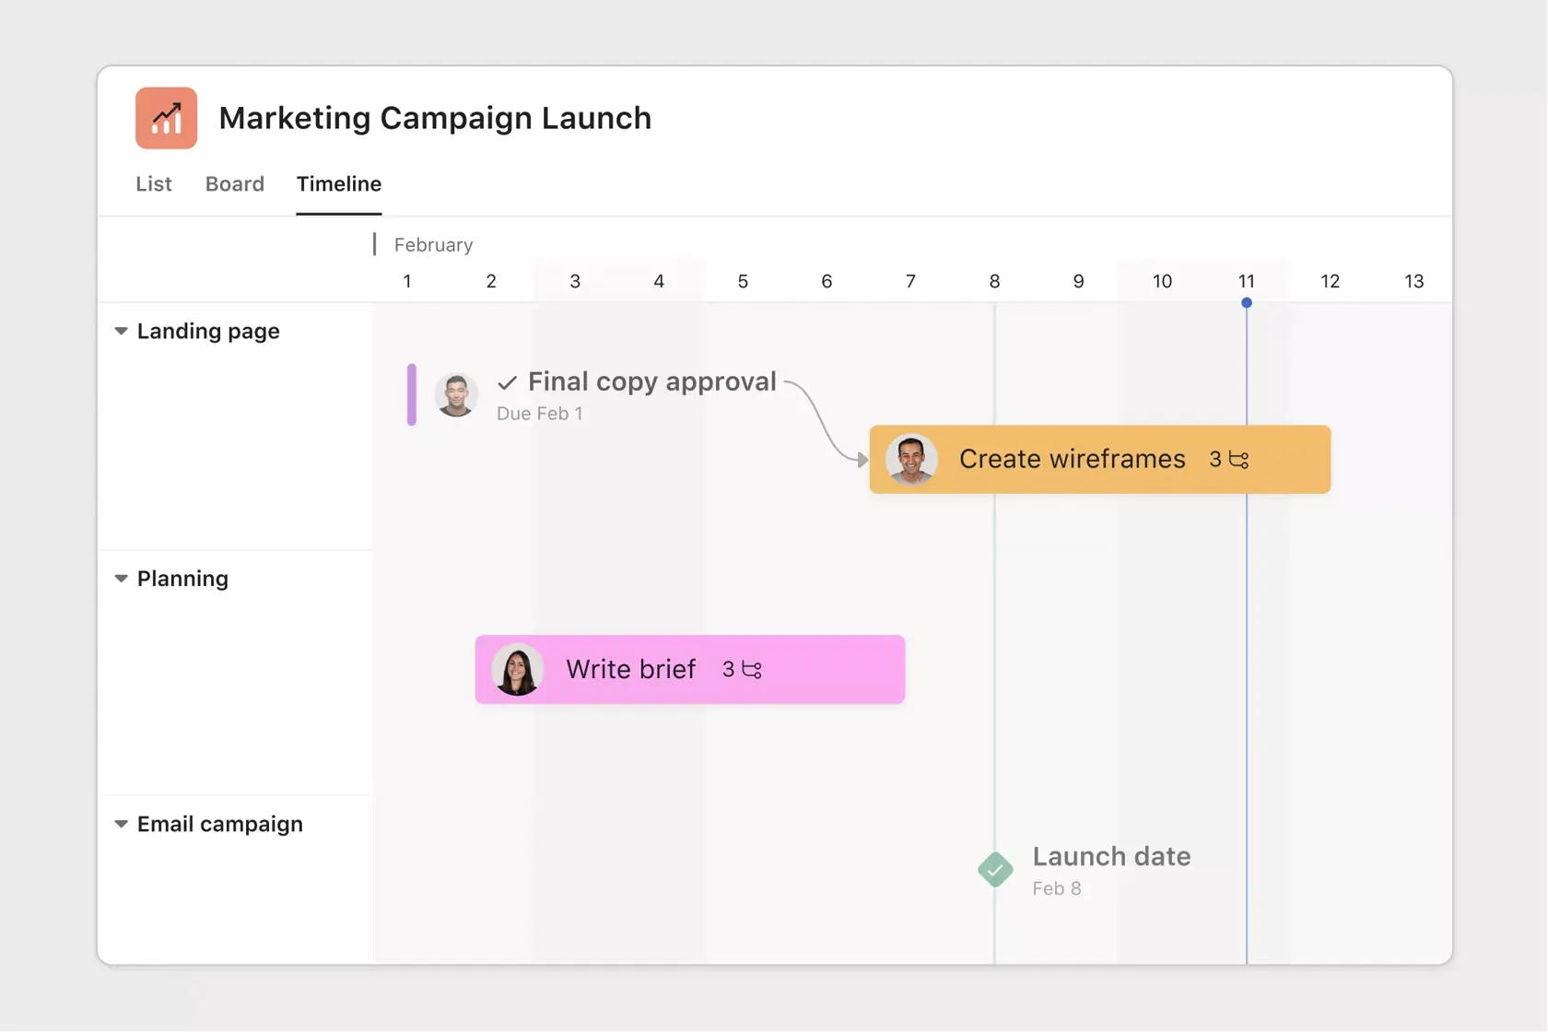Click the subtask icon on Write brief
Viewport: 1548px width, 1032px height.
[752, 670]
